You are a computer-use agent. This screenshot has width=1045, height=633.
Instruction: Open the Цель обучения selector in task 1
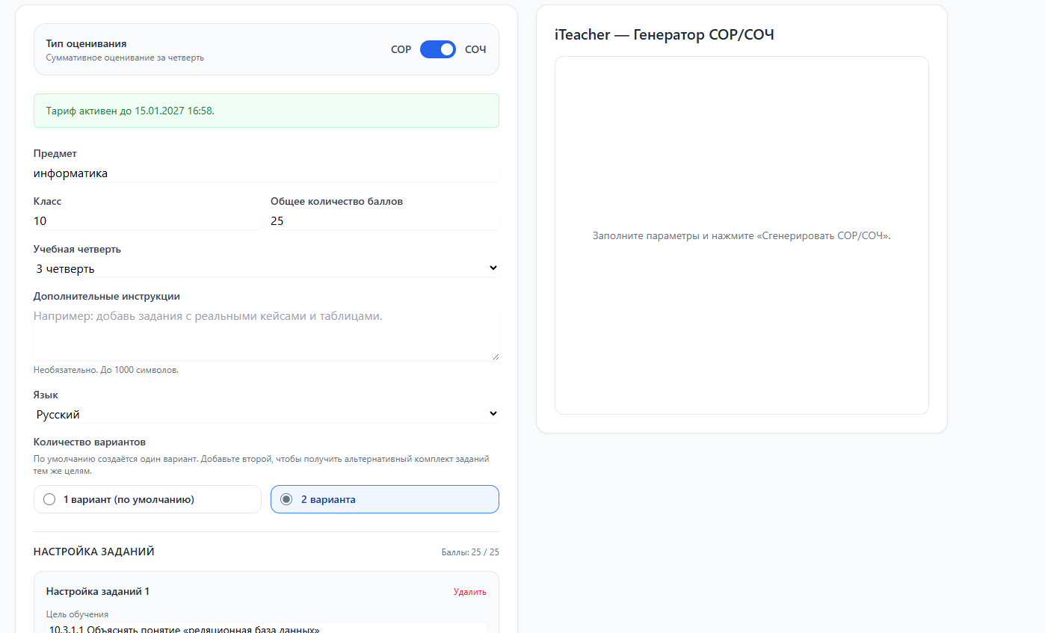point(265,629)
